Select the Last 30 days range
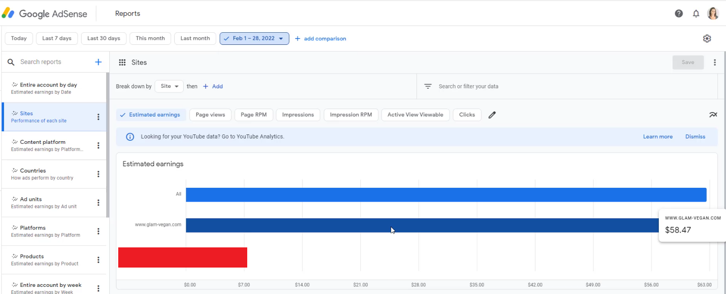This screenshot has height=294, width=726. tap(104, 39)
